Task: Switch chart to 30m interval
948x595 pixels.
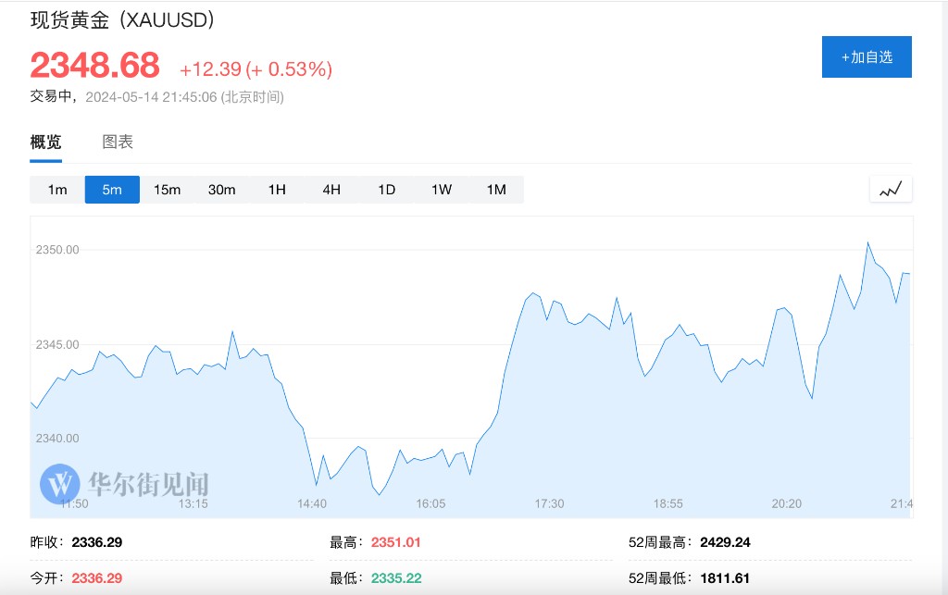Action: pyautogui.click(x=221, y=190)
